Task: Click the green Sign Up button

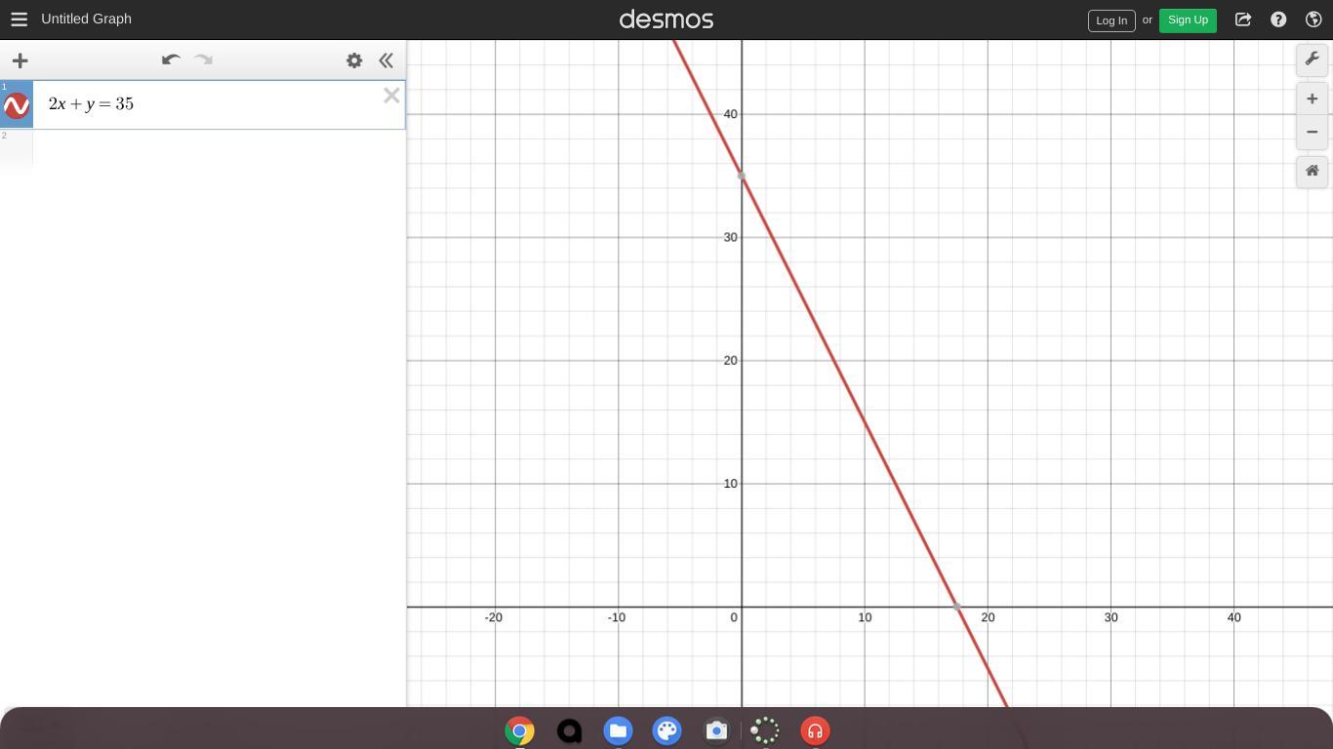Action: coord(1188,20)
